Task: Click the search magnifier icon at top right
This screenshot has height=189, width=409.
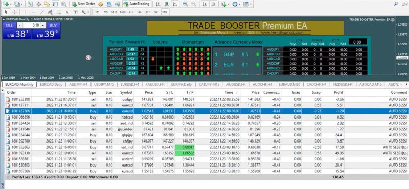Action: (396, 4)
